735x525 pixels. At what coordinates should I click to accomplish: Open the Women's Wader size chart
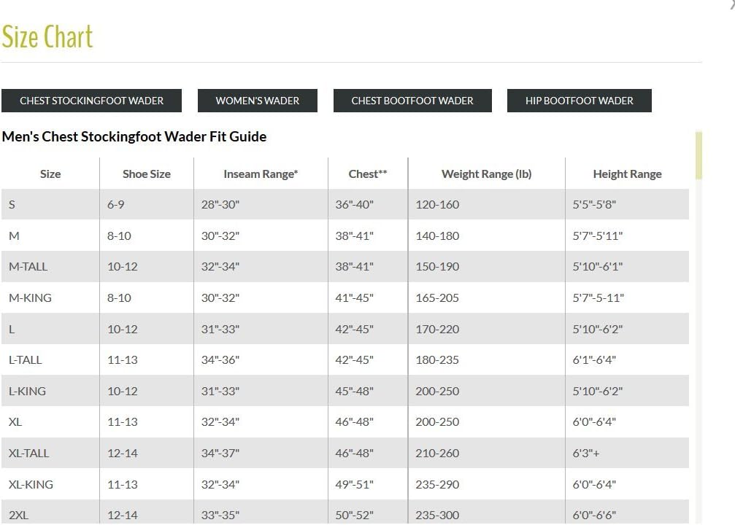(257, 101)
